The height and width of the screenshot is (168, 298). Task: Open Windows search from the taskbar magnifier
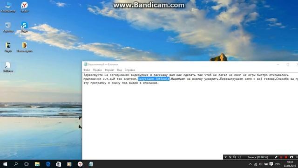click(x=16, y=164)
